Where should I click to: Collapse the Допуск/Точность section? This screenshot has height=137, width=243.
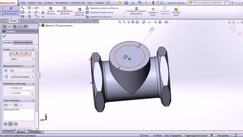(33, 66)
